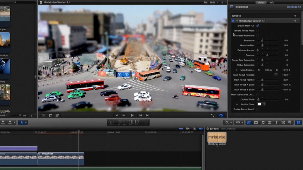Reset all Effects with the arrow
The height and width of the screenshot is (170, 303).
[295, 16]
